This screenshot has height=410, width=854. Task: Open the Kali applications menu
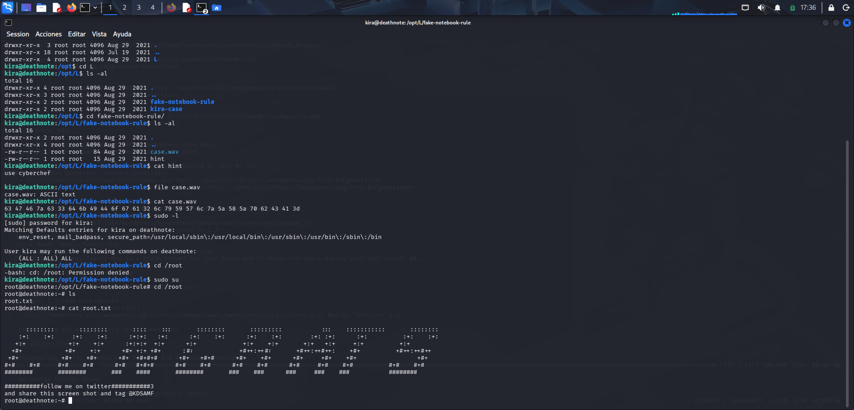[x=8, y=8]
